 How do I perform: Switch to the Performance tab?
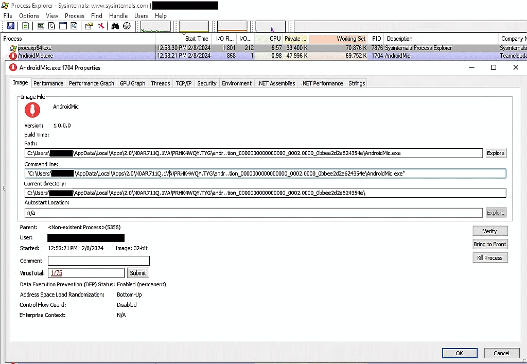point(48,83)
